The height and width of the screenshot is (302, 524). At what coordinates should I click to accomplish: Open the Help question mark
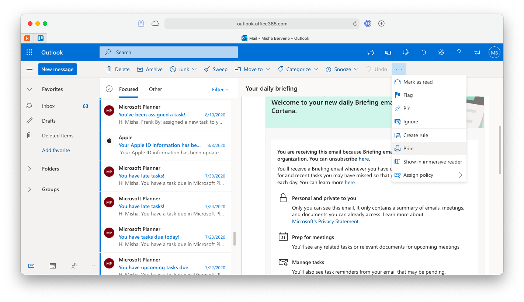coord(459,52)
